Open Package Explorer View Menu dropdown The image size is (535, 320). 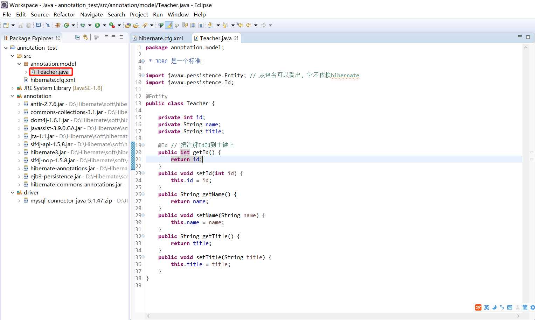(x=106, y=37)
